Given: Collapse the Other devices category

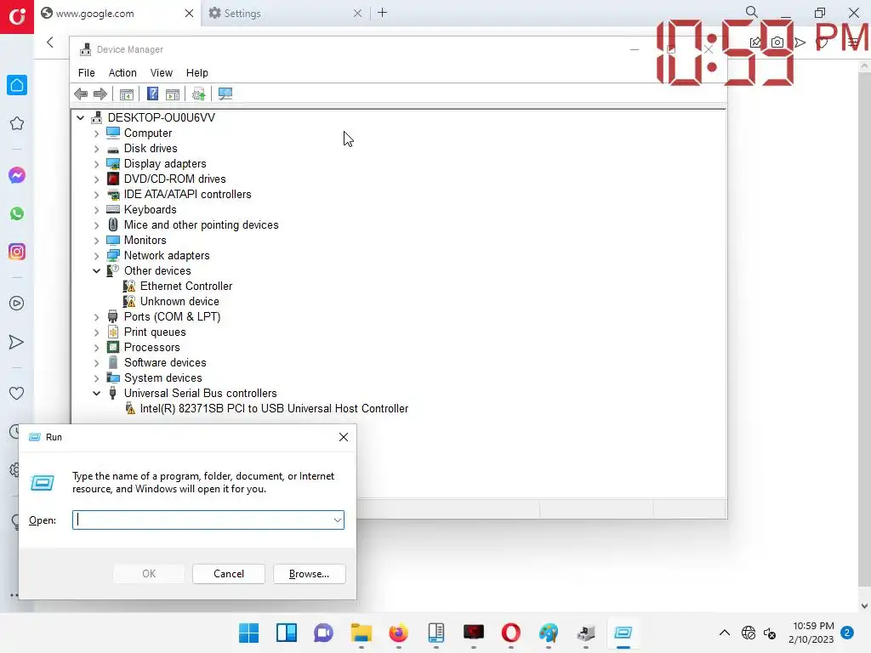Looking at the screenshot, I should [97, 271].
